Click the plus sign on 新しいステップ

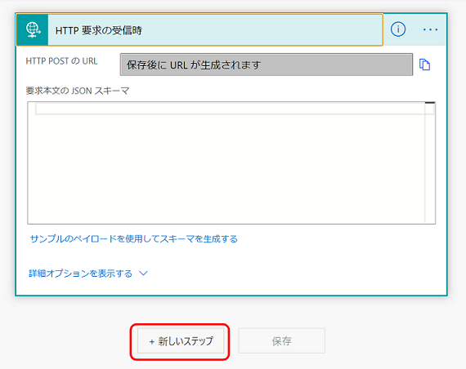click(x=152, y=342)
